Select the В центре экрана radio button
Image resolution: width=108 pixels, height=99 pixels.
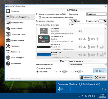[37, 68]
